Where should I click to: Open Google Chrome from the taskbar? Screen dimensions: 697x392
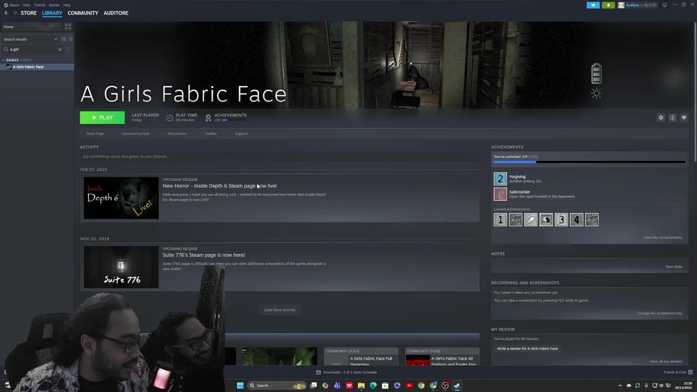pyautogui.click(x=421, y=385)
